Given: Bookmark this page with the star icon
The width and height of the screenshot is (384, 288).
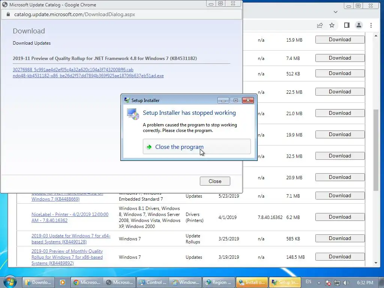Looking at the screenshot, I should point(332,25).
